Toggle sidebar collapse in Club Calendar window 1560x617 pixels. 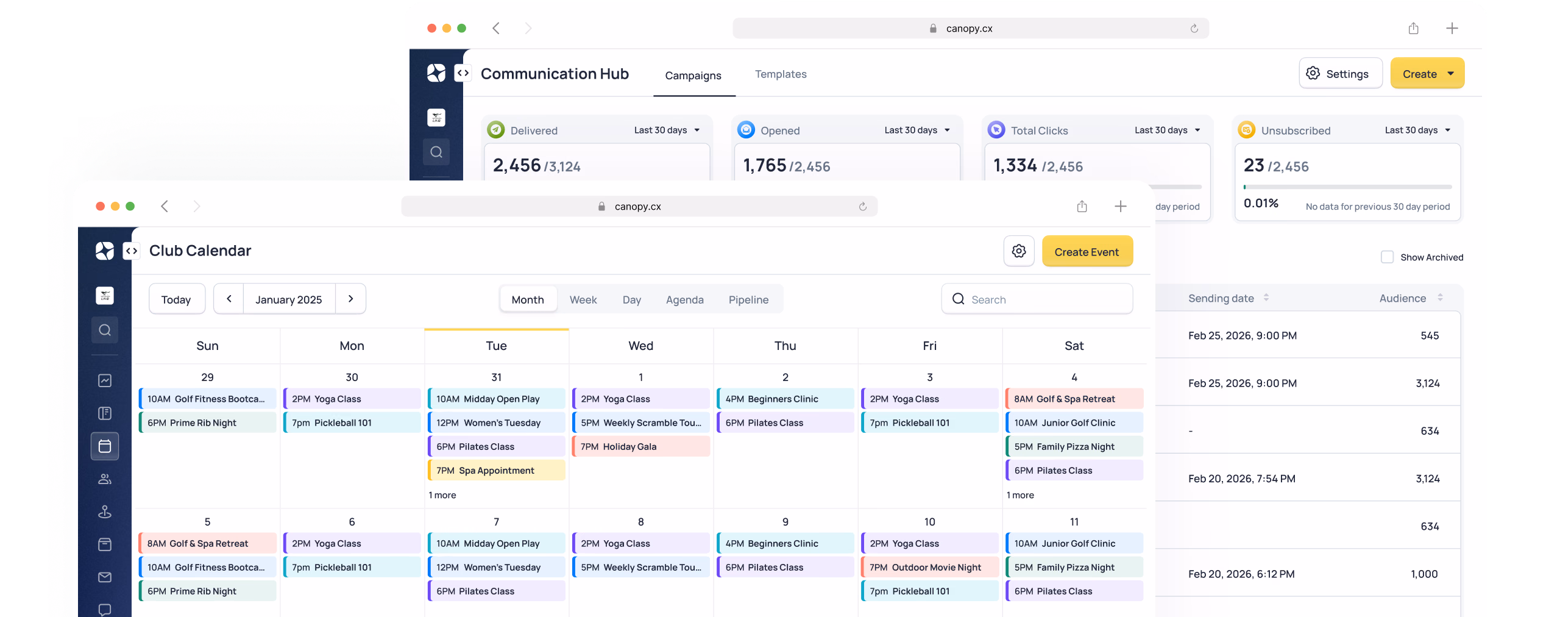coord(131,251)
